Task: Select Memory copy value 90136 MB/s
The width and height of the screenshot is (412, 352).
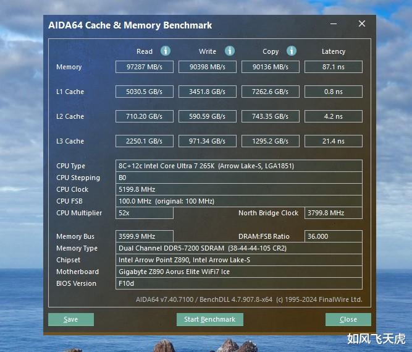Action: coord(271,67)
